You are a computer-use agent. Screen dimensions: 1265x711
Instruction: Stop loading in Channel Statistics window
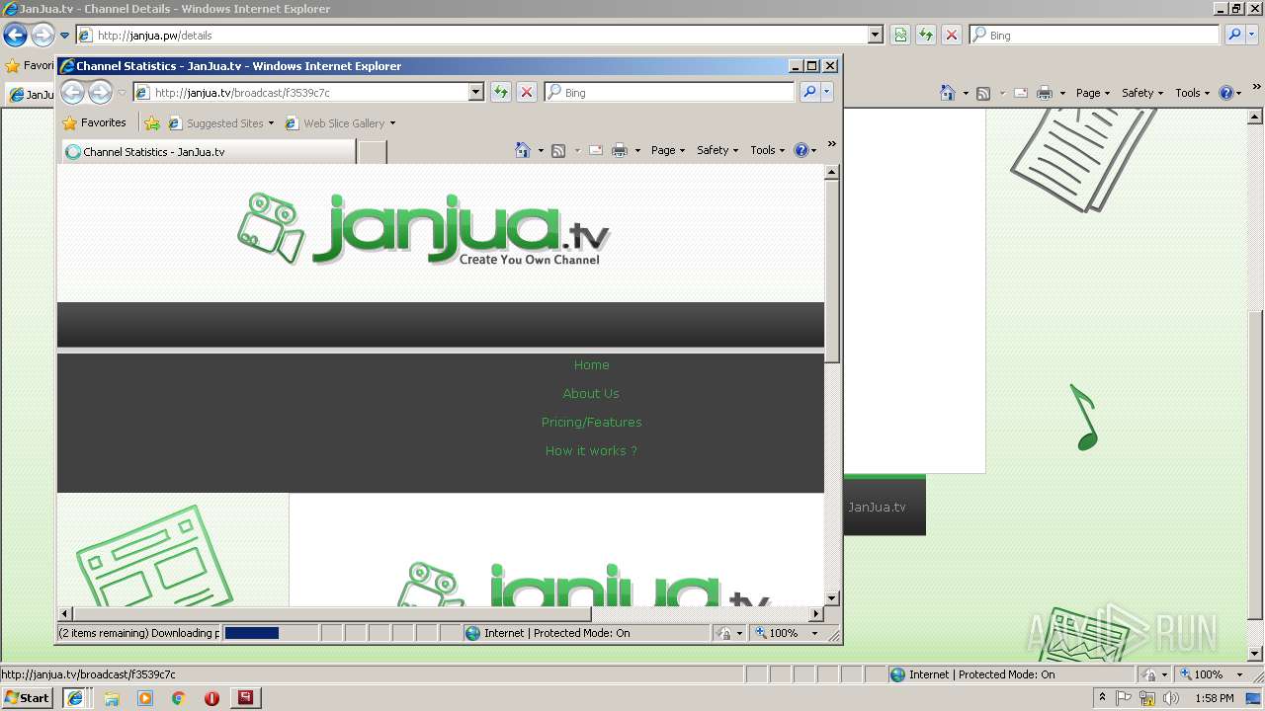(x=527, y=92)
